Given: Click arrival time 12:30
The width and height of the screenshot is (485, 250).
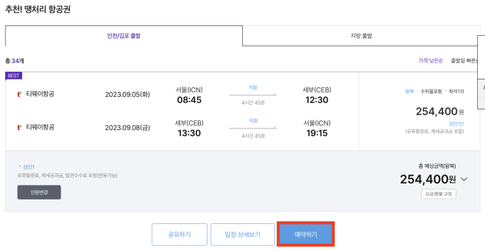Looking at the screenshot, I should [x=317, y=100].
